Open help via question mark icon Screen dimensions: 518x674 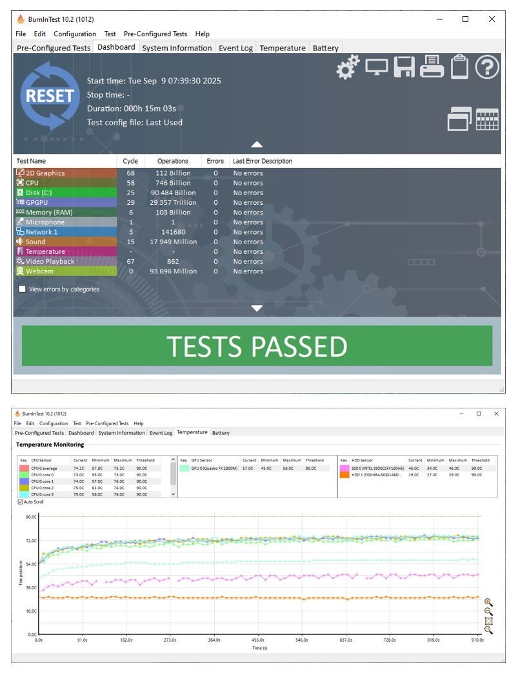(x=486, y=67)
